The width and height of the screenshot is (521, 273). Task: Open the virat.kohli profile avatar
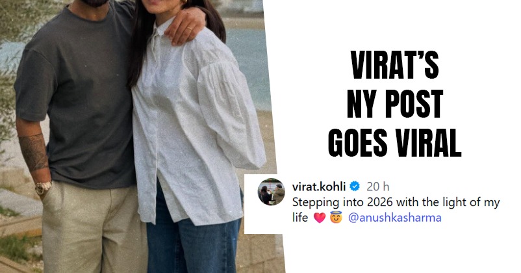(x=271, y=192)
